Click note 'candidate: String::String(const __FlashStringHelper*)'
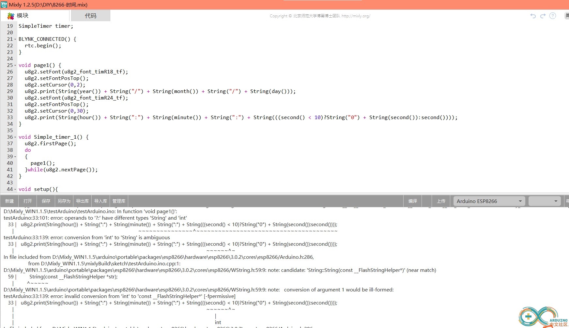The image size is (569, 328). tap(220, 270)
